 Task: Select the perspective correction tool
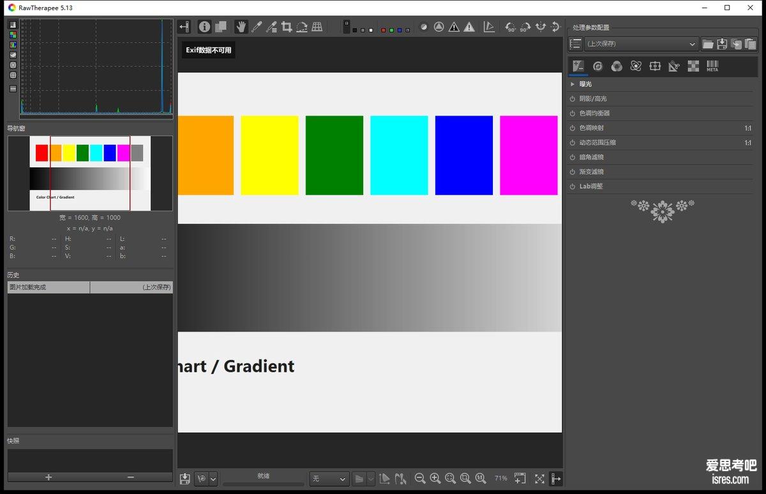pos(317,27)
